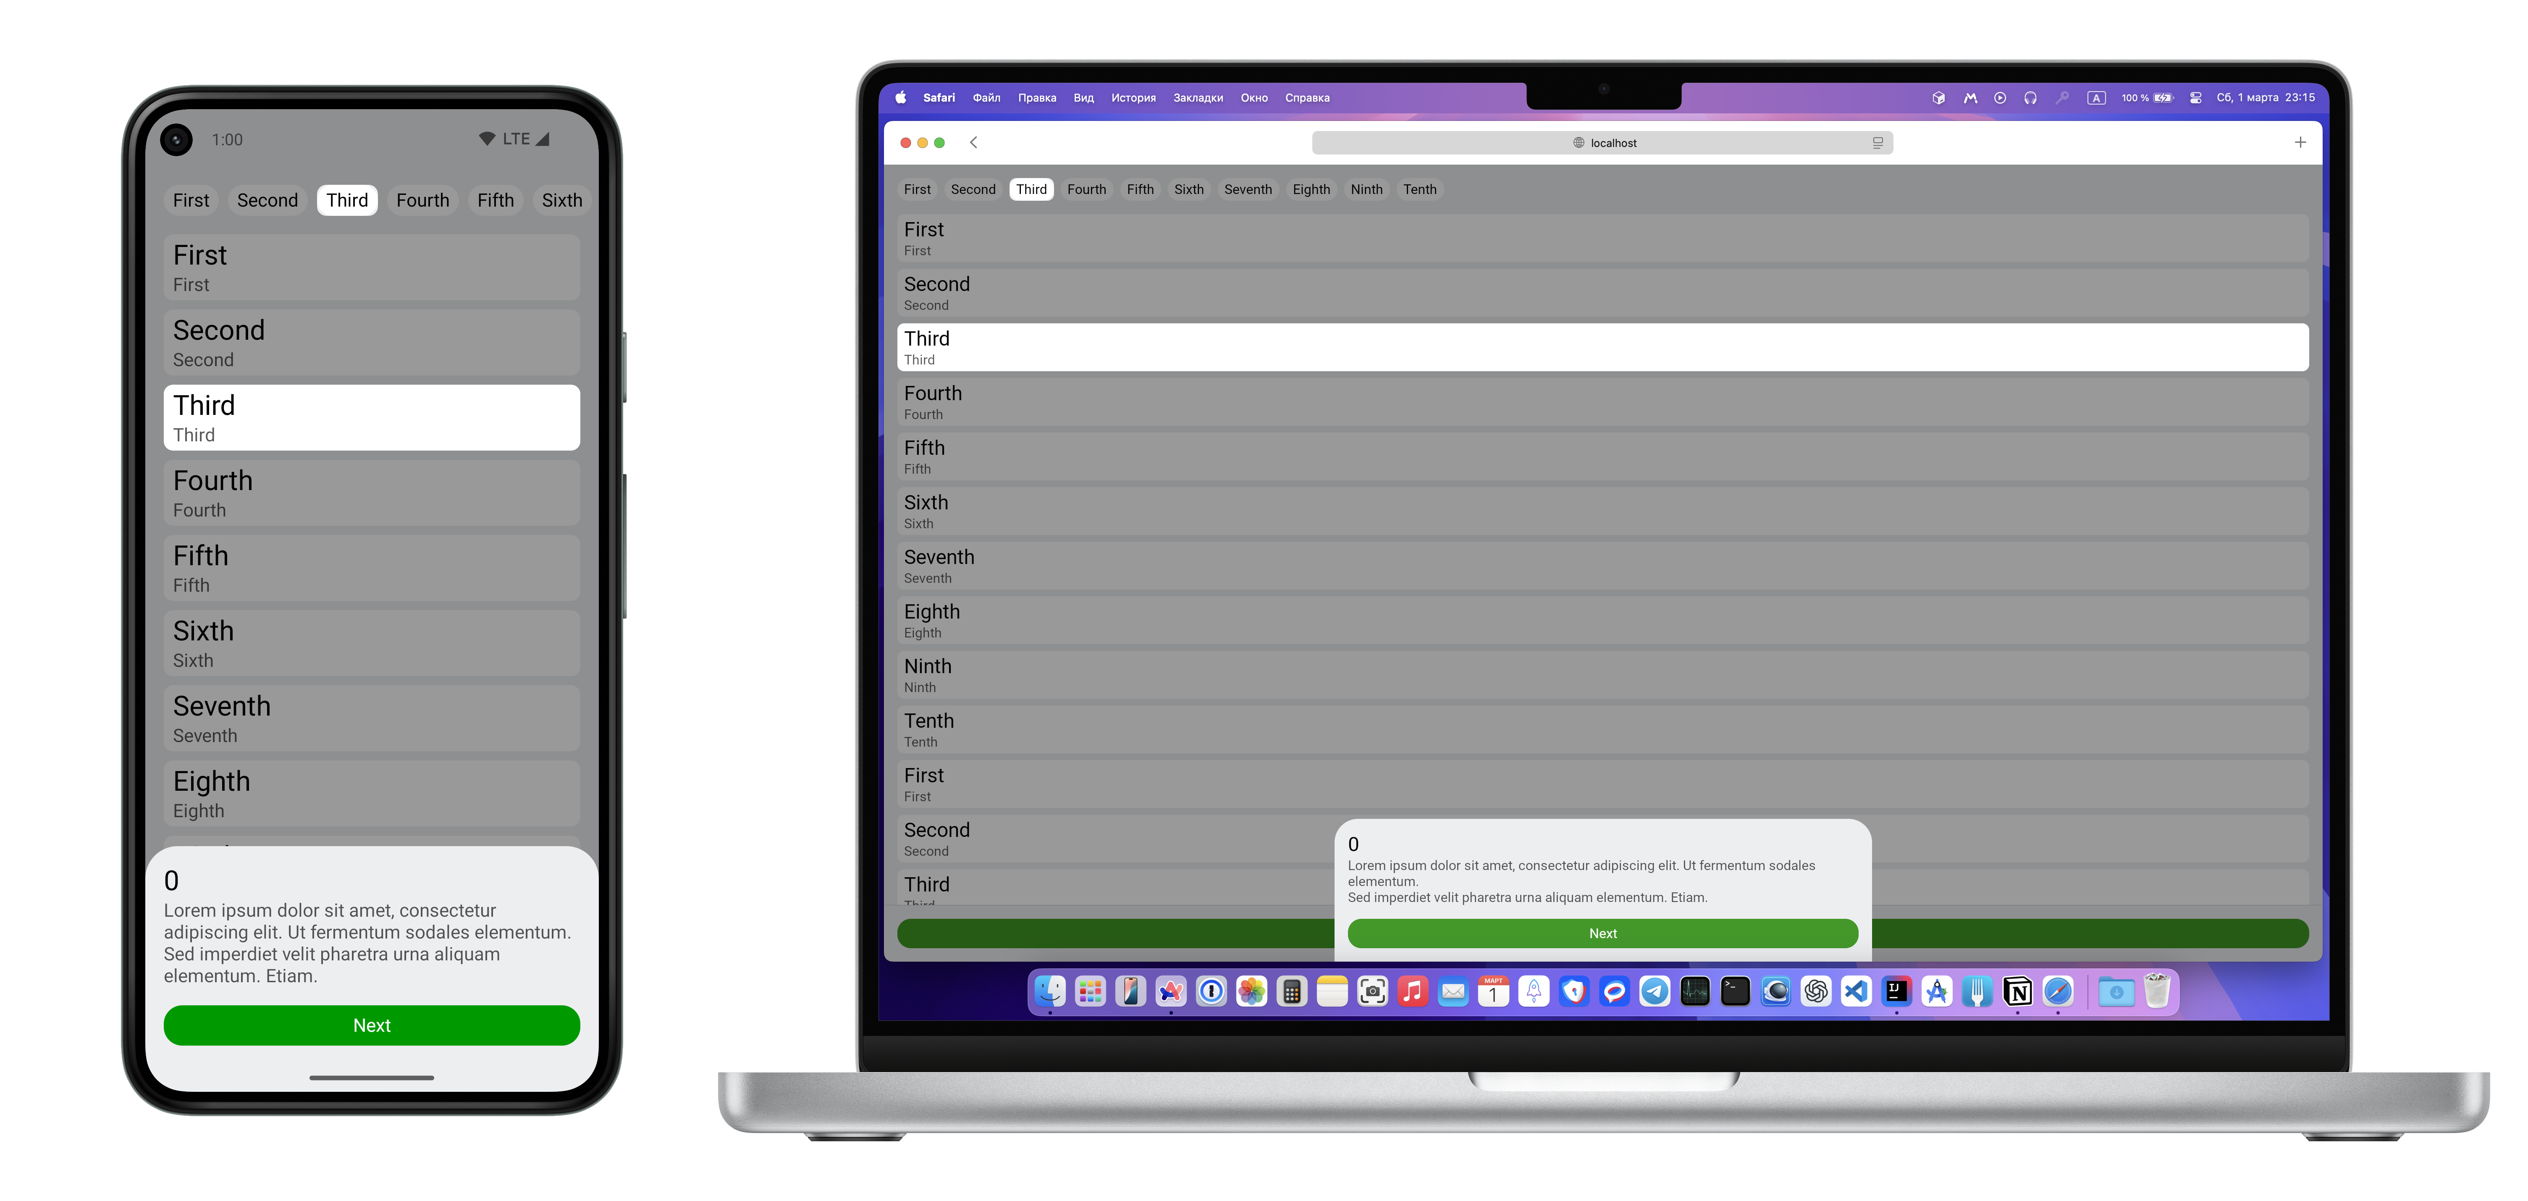
Task: Launch Visual Studio Code from the Dock
Action: [1856, 992]
